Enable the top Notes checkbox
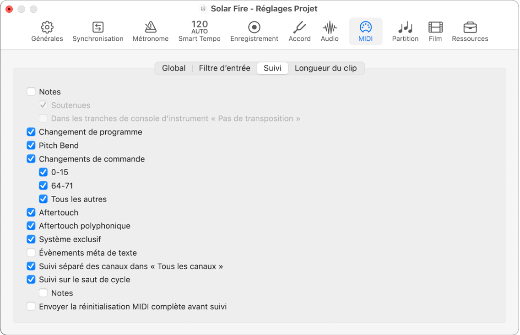The width and height of the screenshot is (520, 335). tap(31, 92)
